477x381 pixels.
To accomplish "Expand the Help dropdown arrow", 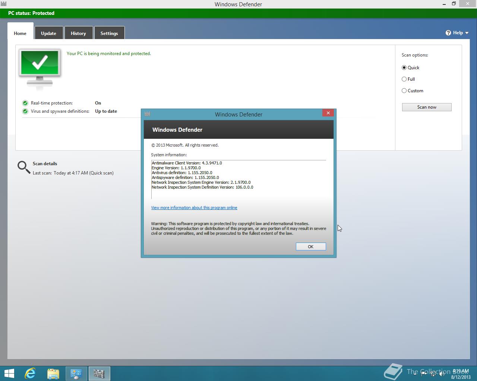I will point(467,33).
